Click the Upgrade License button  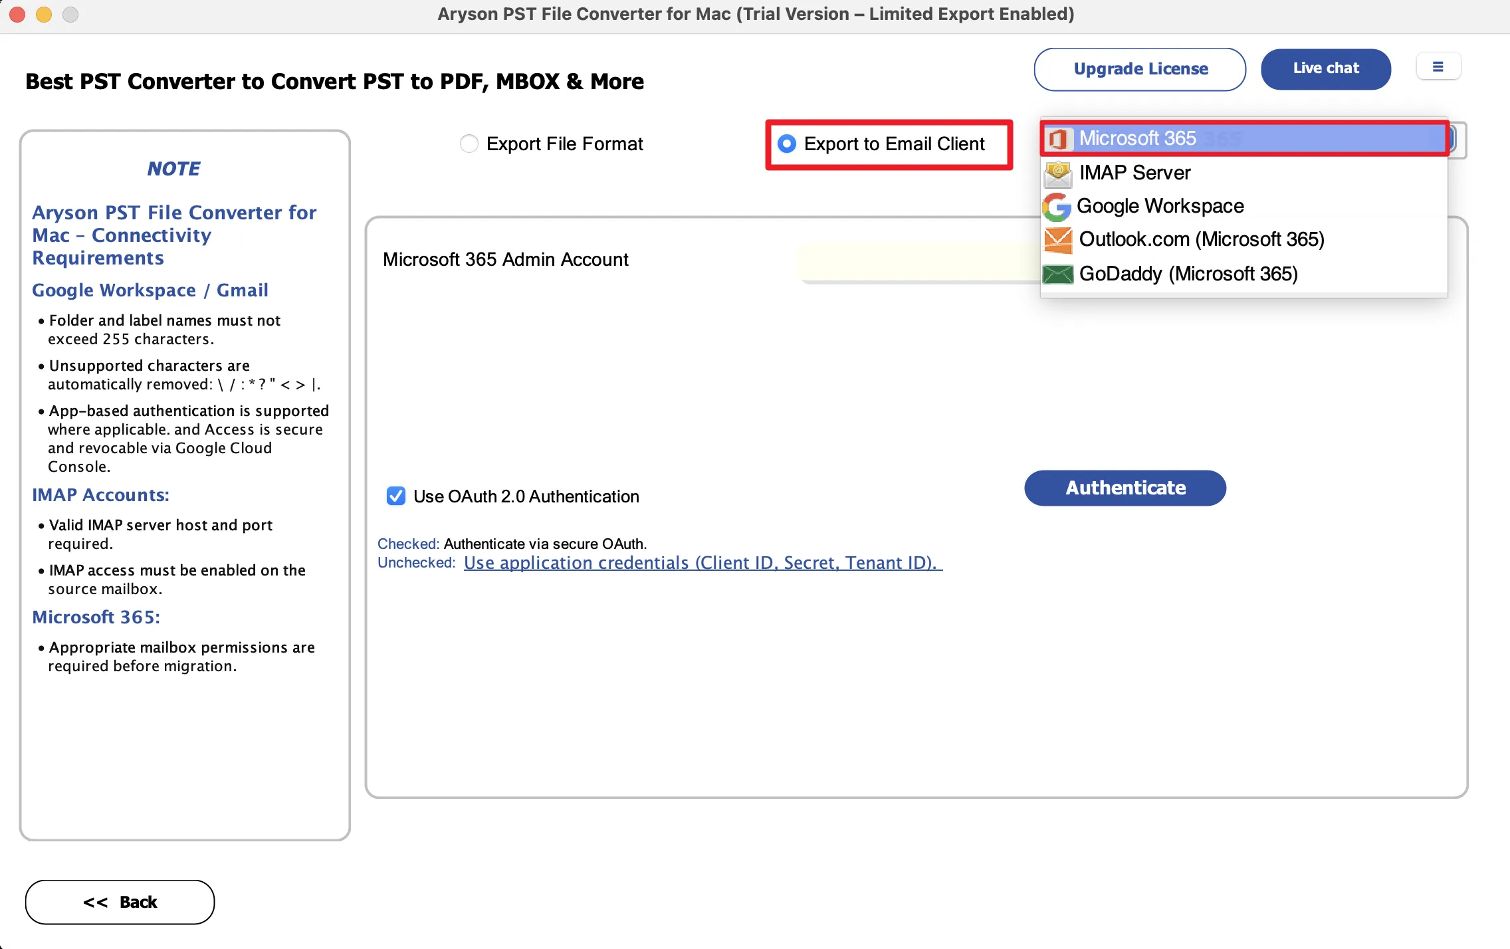(1140, 69)
